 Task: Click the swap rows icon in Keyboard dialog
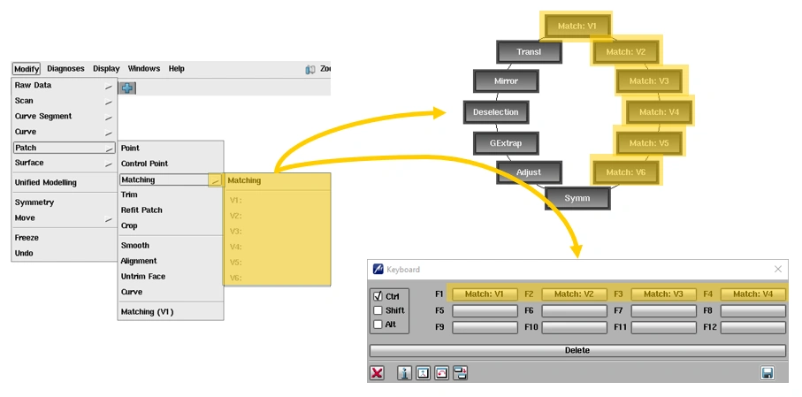[461, 373]
